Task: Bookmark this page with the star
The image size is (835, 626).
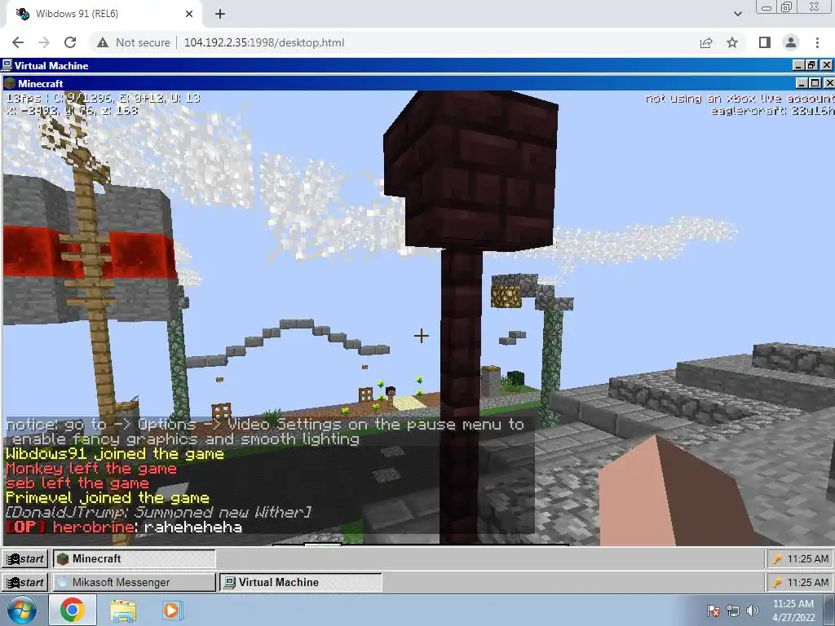Action: [x=732, y=42]
